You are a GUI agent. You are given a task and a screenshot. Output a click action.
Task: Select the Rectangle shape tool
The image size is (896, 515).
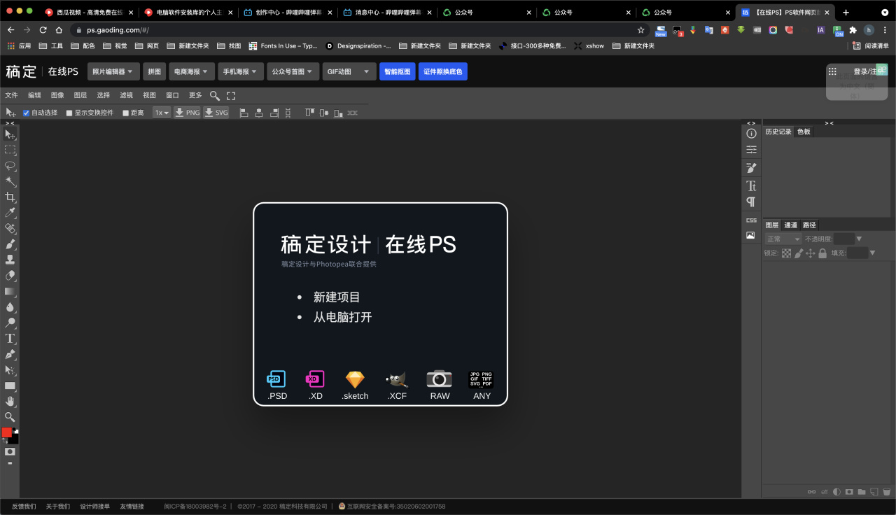pos(10,386)
